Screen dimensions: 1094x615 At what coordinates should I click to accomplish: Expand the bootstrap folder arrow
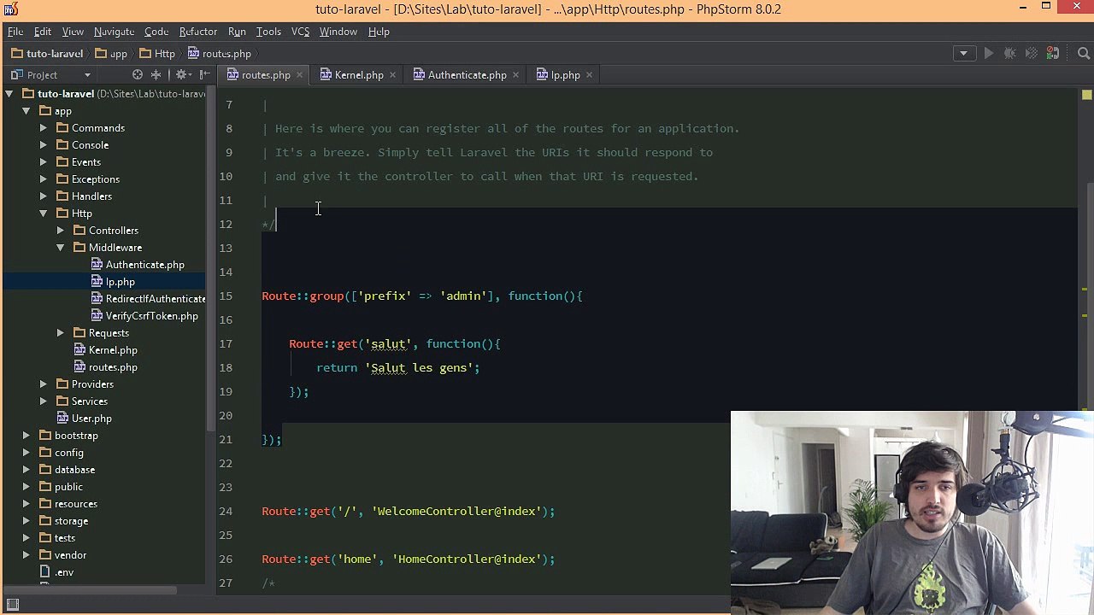click(x=26, y=436)
